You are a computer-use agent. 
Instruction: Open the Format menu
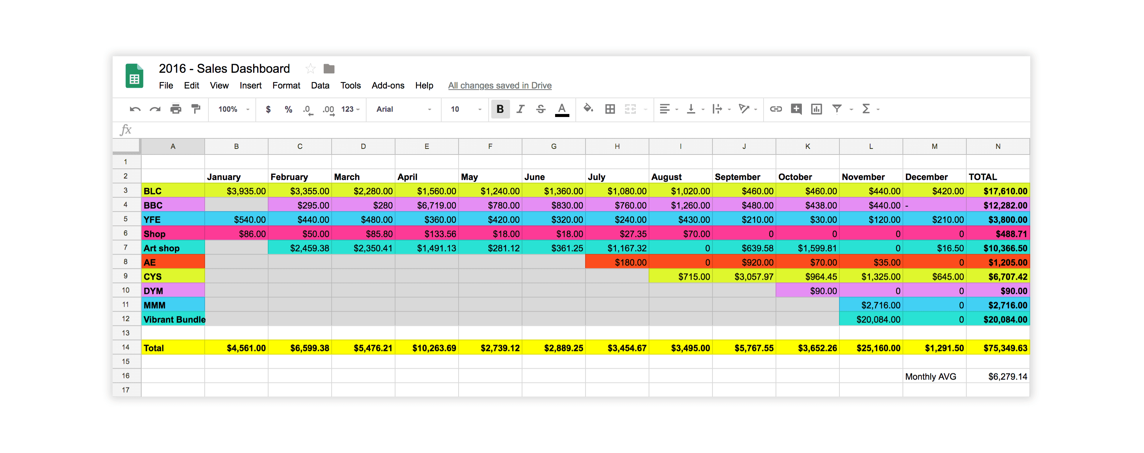[x=286, y=85]
